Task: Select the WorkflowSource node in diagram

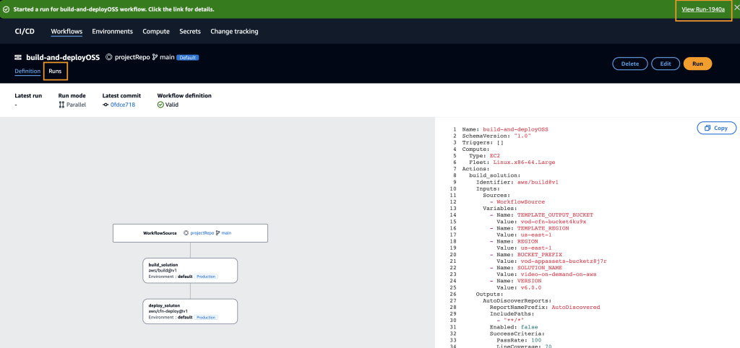Action: tap(190, 233)
